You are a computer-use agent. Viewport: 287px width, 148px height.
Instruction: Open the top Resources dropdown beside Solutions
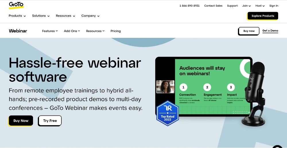[x=65, y=16]
